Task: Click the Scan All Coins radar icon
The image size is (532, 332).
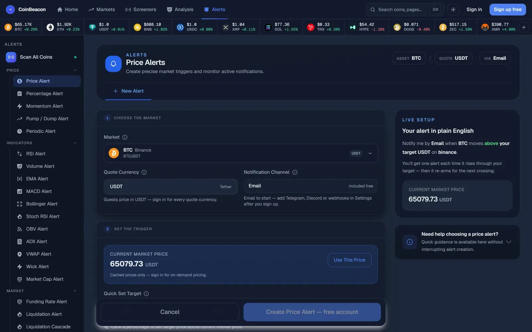Action: 11,57
